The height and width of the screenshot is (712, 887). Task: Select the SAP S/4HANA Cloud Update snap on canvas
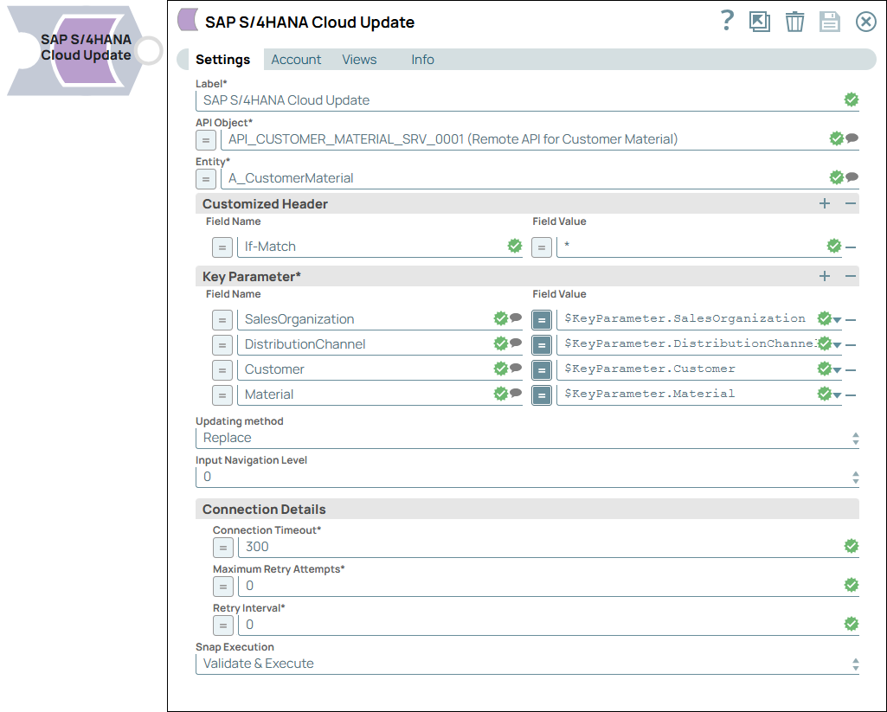[74, 50]
